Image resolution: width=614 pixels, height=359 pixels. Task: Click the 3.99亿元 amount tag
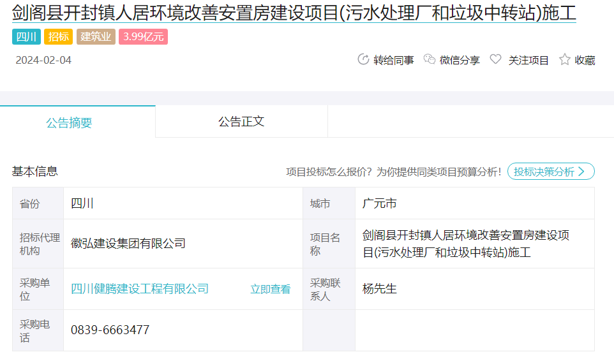pyautogui.click(x=144, y=37)
